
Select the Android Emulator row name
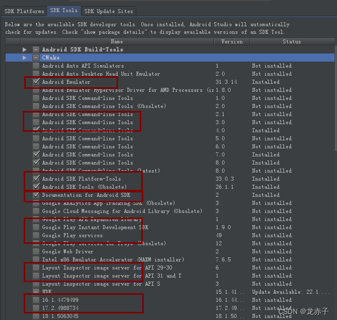(66, 82)
